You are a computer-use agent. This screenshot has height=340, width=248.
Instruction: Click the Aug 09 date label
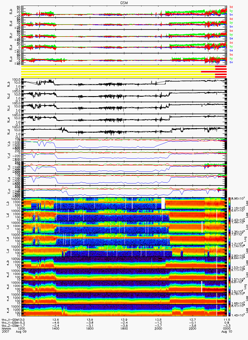(x=21, y=332)
